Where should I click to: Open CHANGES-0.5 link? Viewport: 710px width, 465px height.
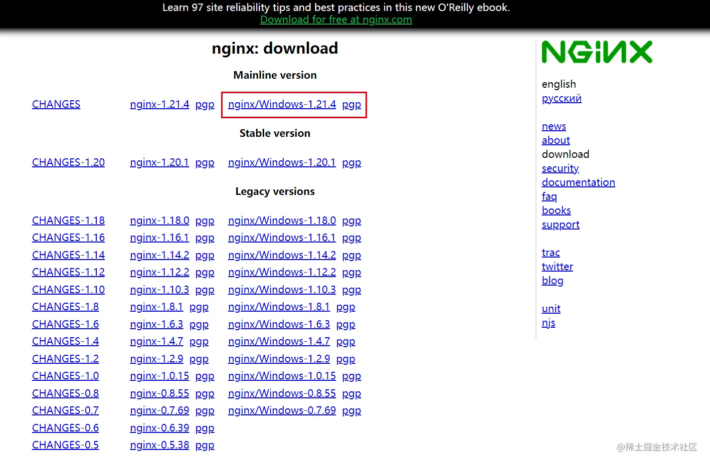click(x=65, y=445)
